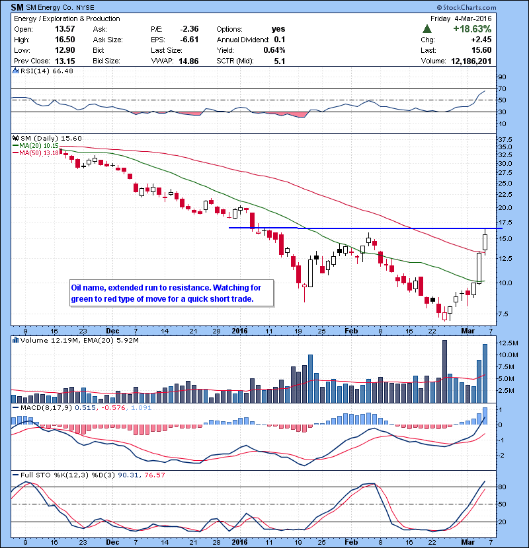Click the blue oil name annotation box

click(x=171, y=293)
